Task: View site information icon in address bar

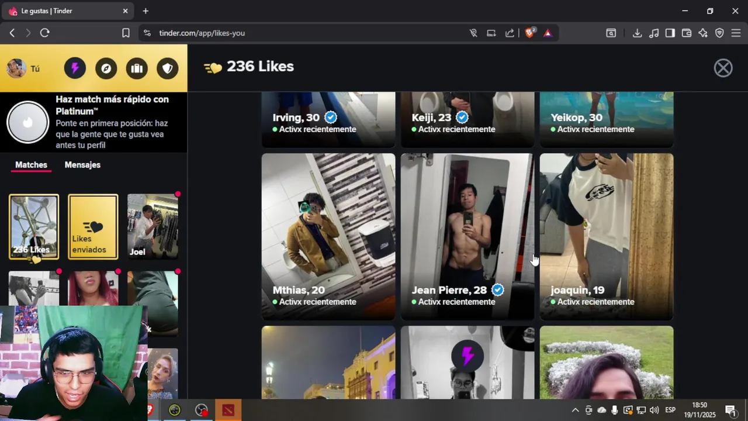Action: [147, 33]
